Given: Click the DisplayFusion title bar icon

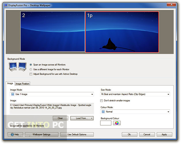Looking at the screenshot, I should (x=6, y=5).
